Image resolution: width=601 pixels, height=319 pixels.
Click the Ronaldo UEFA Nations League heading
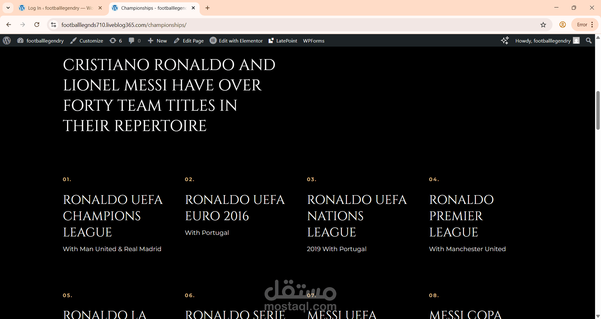(357, 216)
